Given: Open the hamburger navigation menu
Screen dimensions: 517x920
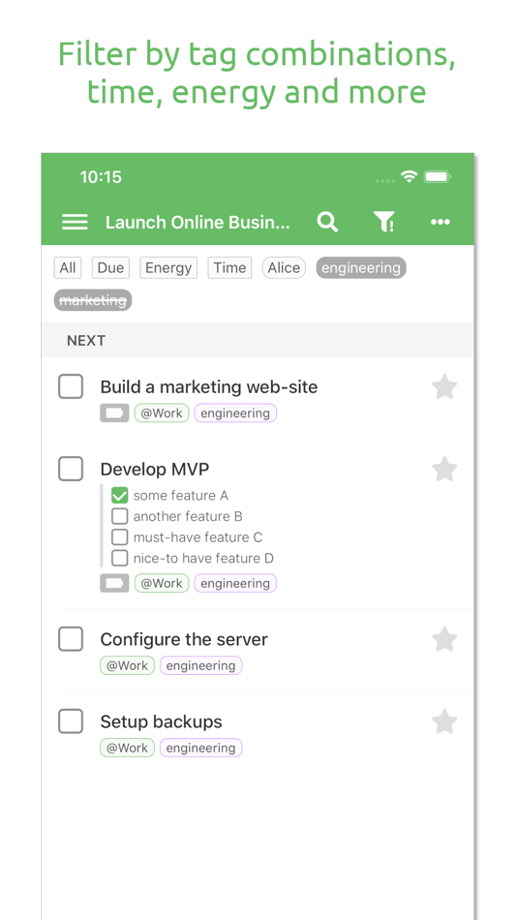Looking at the screenshot, I should click(75, 222).
